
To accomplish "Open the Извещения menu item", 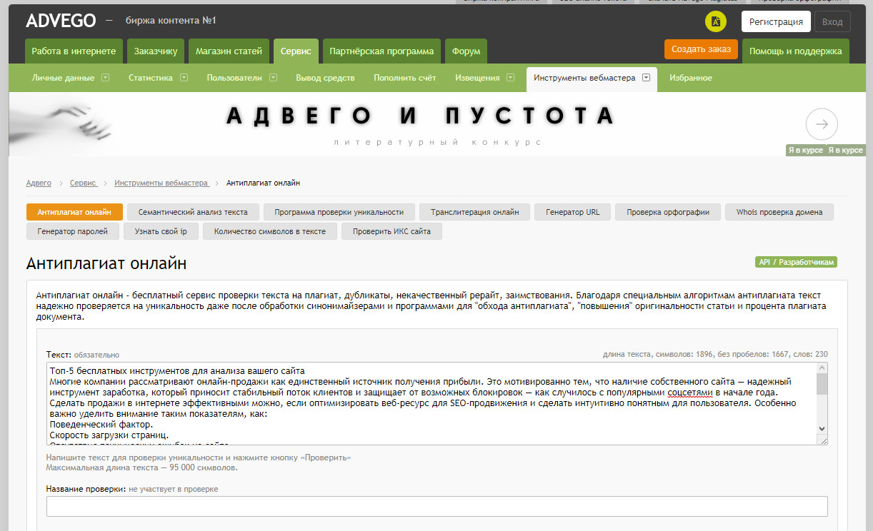I will [477, 78].
